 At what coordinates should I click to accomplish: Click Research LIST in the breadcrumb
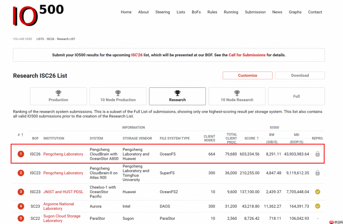[x=66, y=39]
